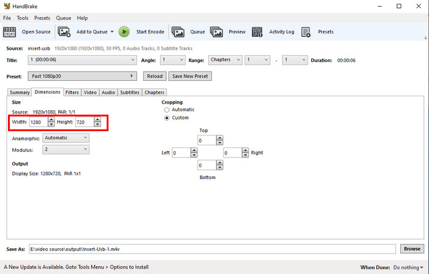Increase the Height value with up arrow
The width and height of the screenshot is (429, 274).
point(97,120)
